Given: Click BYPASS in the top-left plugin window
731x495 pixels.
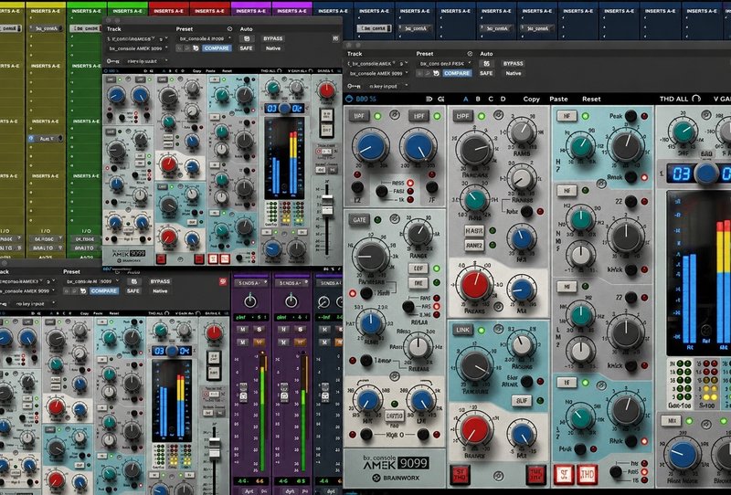Looking at the screenshot, I should click(x=272, y=38).
